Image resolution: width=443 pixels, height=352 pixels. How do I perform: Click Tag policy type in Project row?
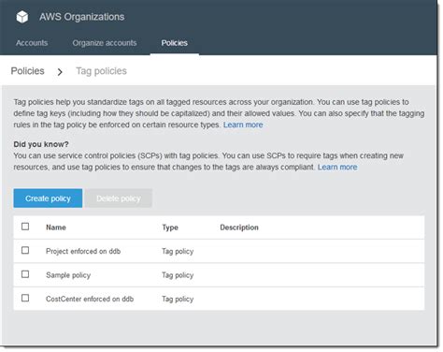pyautogui.click(x=178, y=252)
